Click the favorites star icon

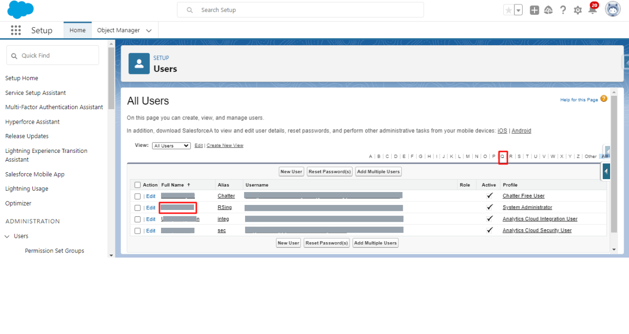point(508,10)
